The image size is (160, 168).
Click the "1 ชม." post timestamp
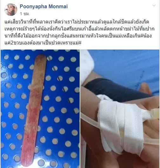tap(25, 14)
